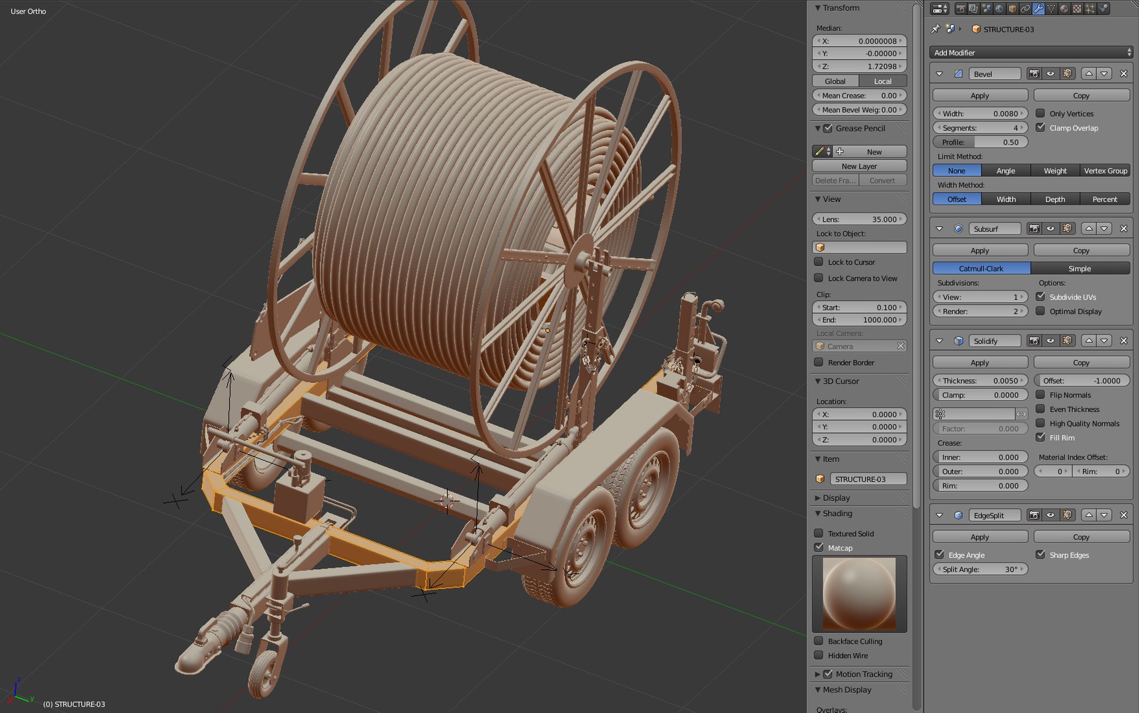This screenshot has height=713, width=1139.
Task: Apply the Bevel modifier
Action: (980, 95)
